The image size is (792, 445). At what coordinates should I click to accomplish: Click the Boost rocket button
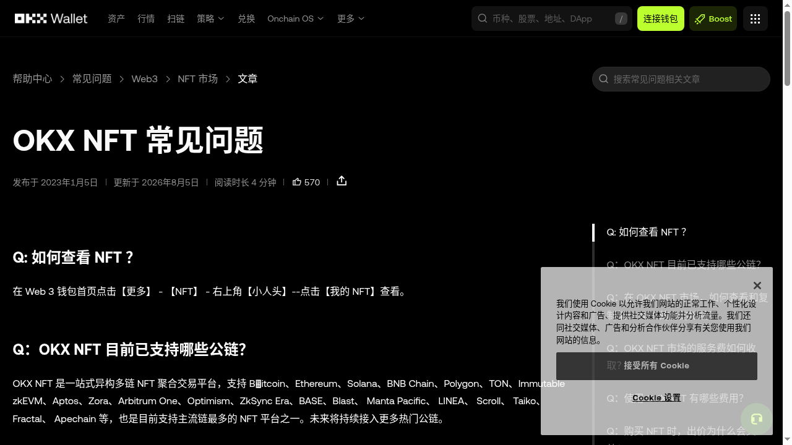click(x=713, y=19)
